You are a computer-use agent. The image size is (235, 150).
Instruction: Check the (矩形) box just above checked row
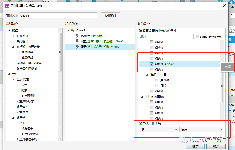point(151,58)
